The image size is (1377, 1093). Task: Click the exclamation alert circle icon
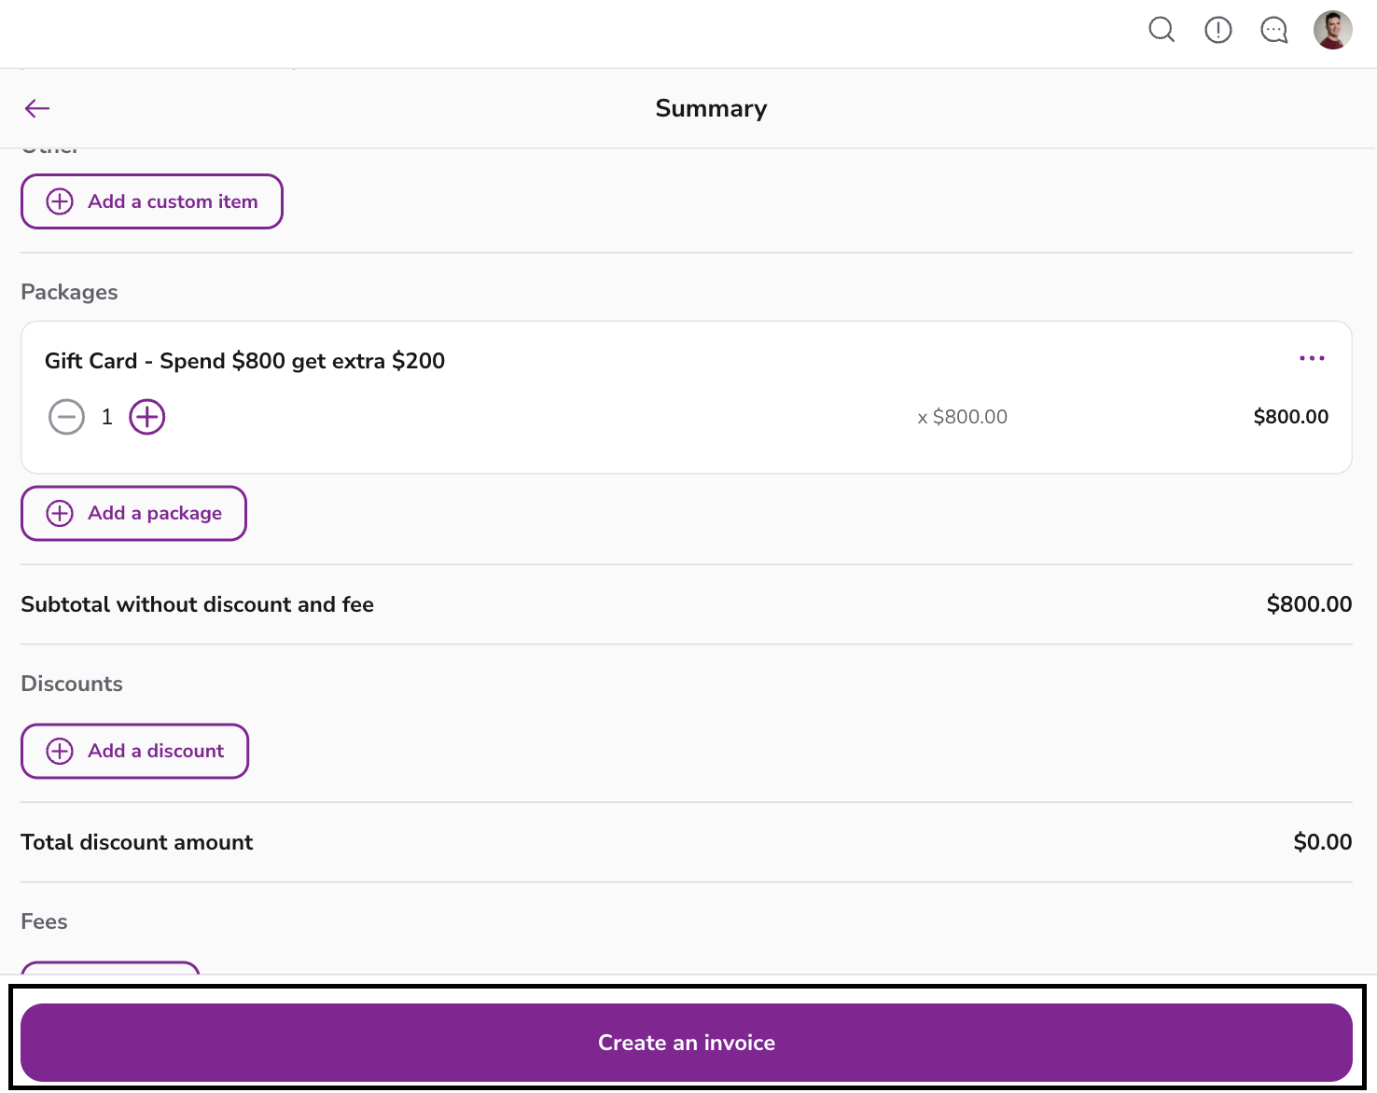point(1218,30)
